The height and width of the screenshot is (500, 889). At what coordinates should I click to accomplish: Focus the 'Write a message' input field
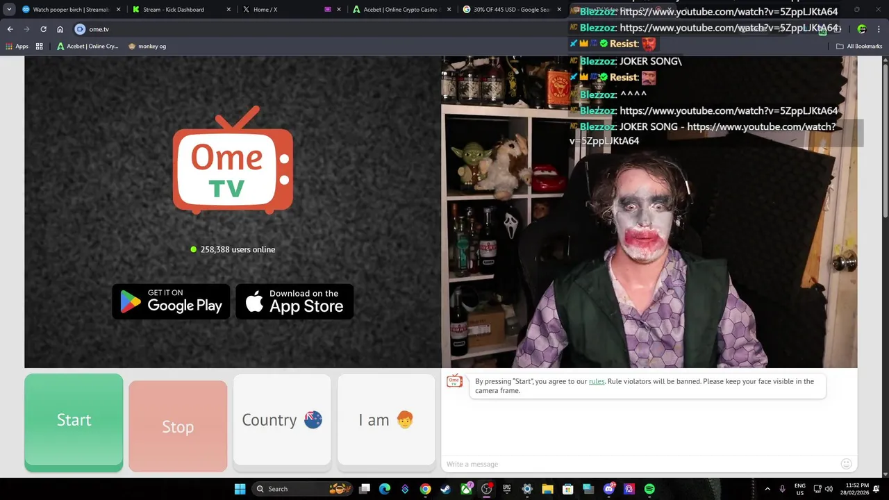pos(639,464)
